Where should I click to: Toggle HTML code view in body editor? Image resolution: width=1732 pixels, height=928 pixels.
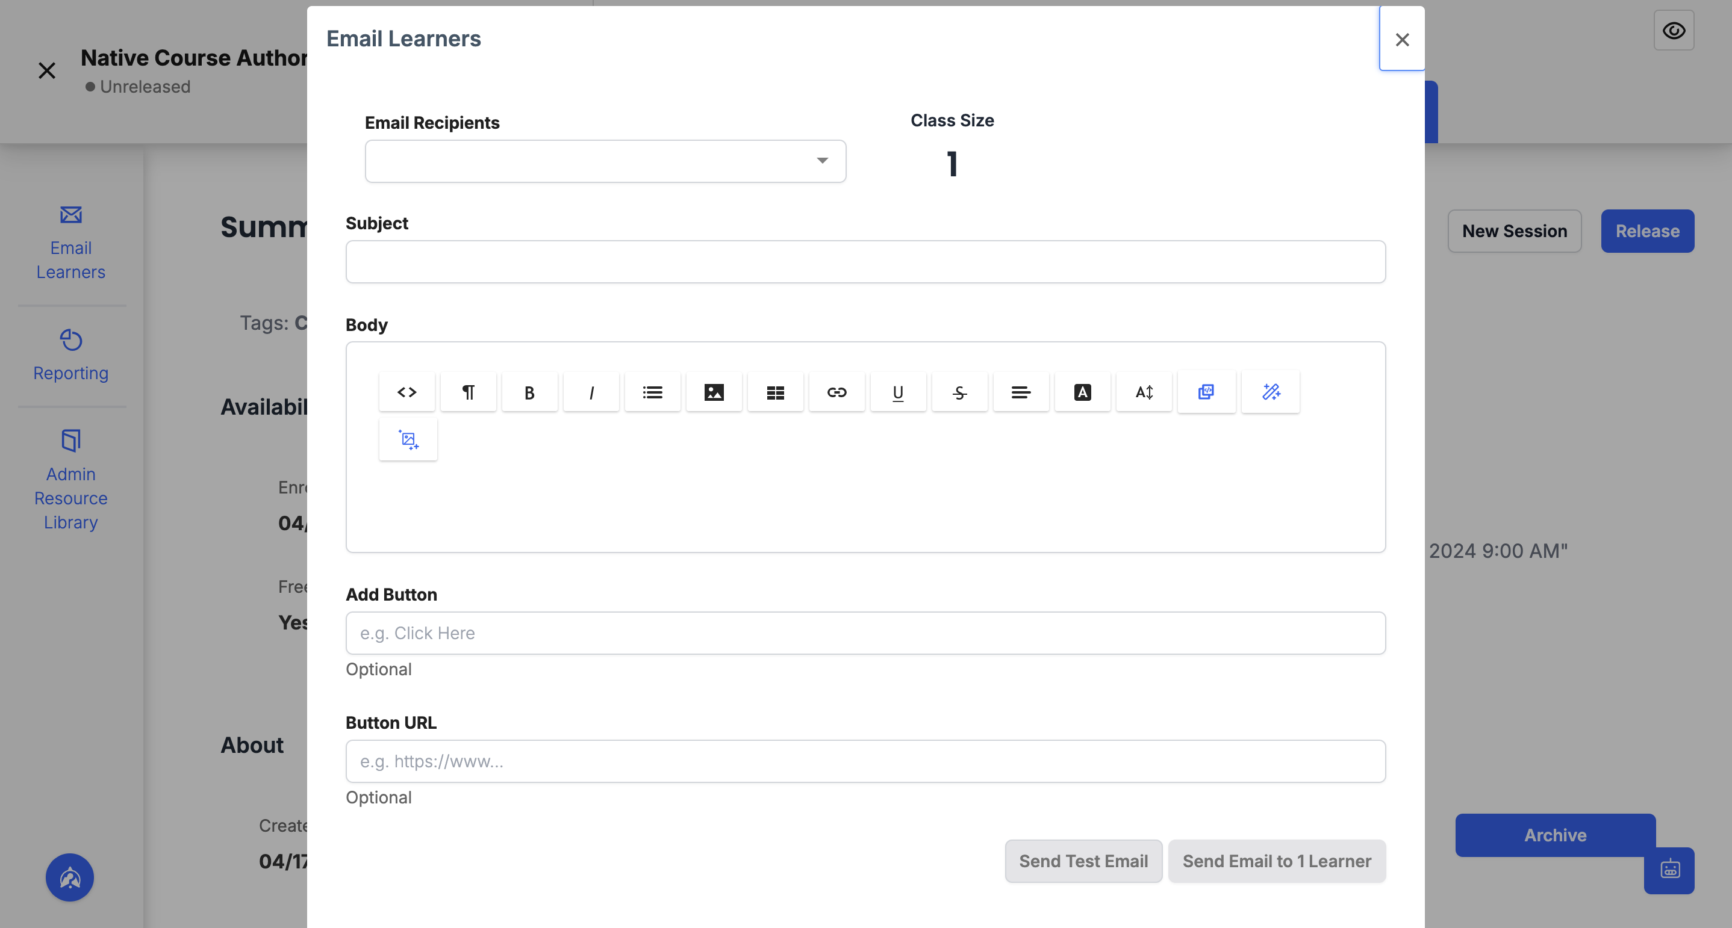pyautogui.click(x=407, y=392)
